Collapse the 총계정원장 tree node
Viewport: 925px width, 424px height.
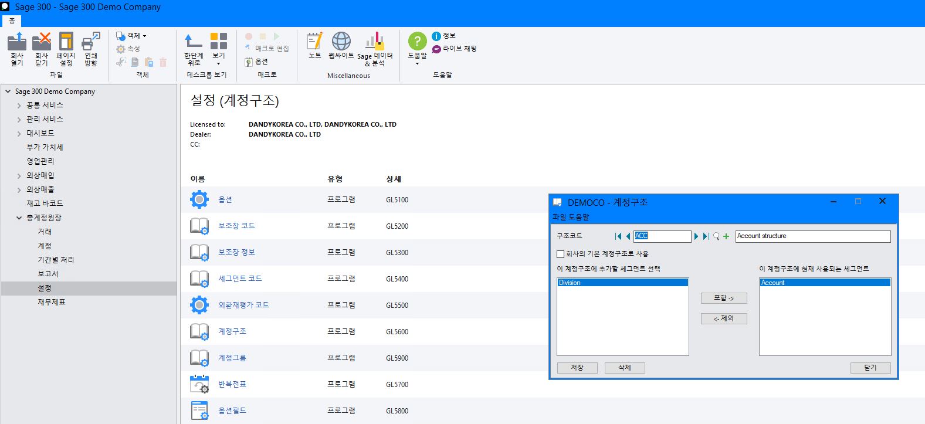(19, 218)
